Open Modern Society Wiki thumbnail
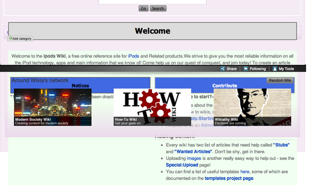310x185 pixels. [x=53, y=107]
